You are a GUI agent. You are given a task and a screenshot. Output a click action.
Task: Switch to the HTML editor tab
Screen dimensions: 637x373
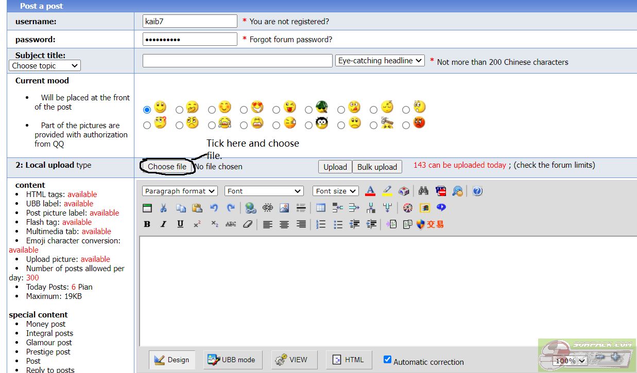pyautogui.click(x=348, y=360)
